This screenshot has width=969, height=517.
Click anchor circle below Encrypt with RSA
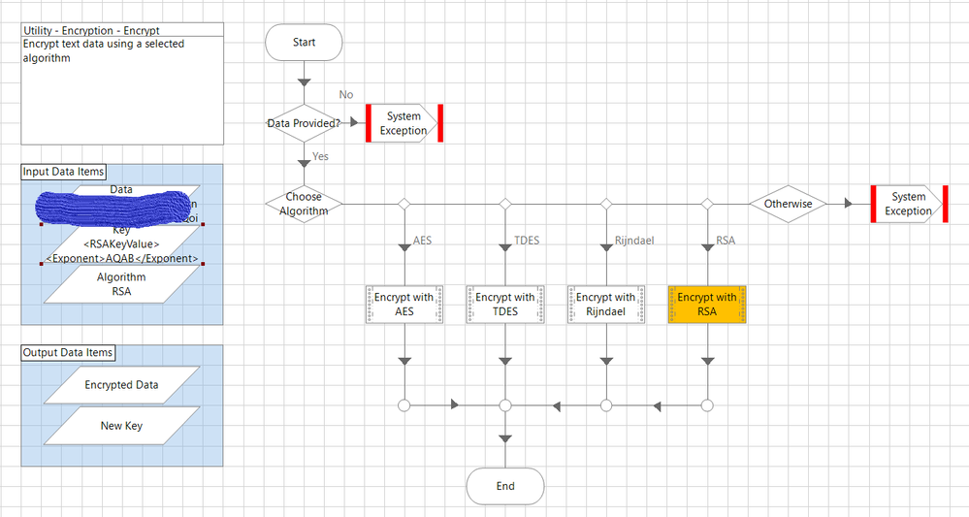click(707, 405)
